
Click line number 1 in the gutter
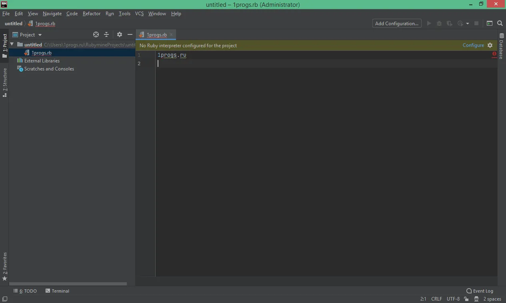(x=139, y=55)
